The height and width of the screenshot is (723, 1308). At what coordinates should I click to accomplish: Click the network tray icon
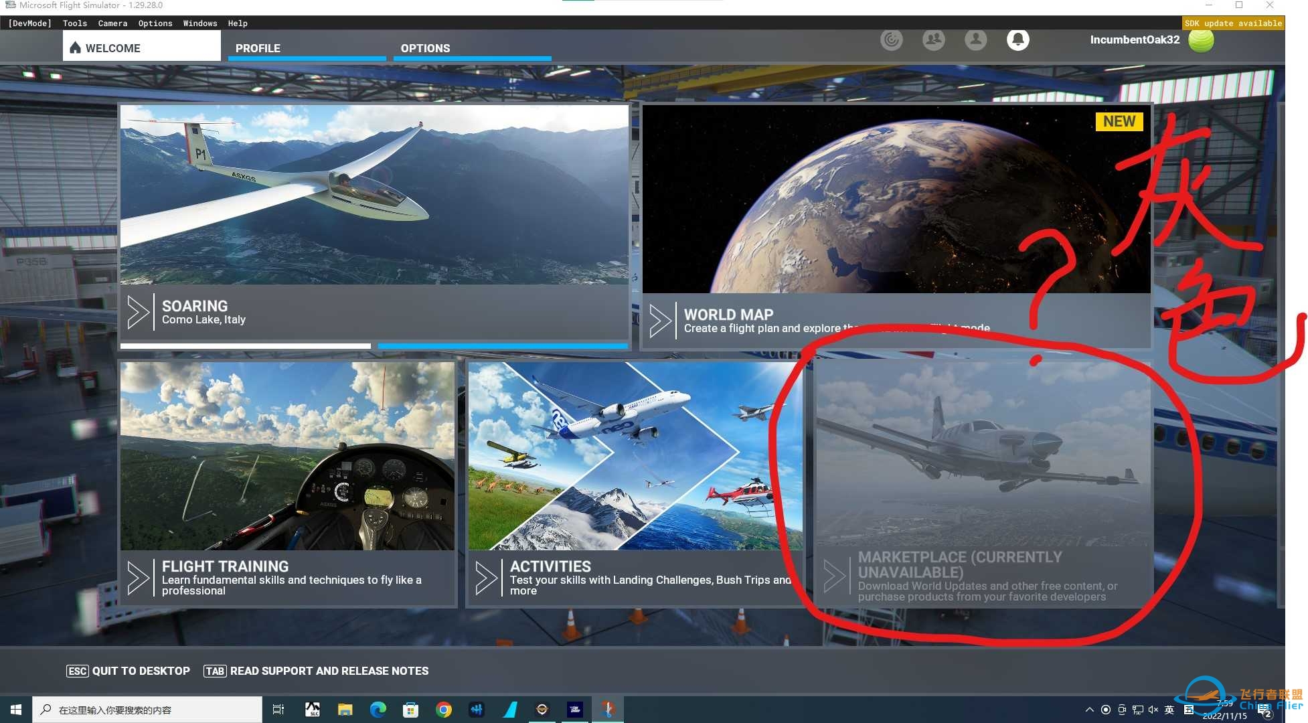click(1137, 710)
